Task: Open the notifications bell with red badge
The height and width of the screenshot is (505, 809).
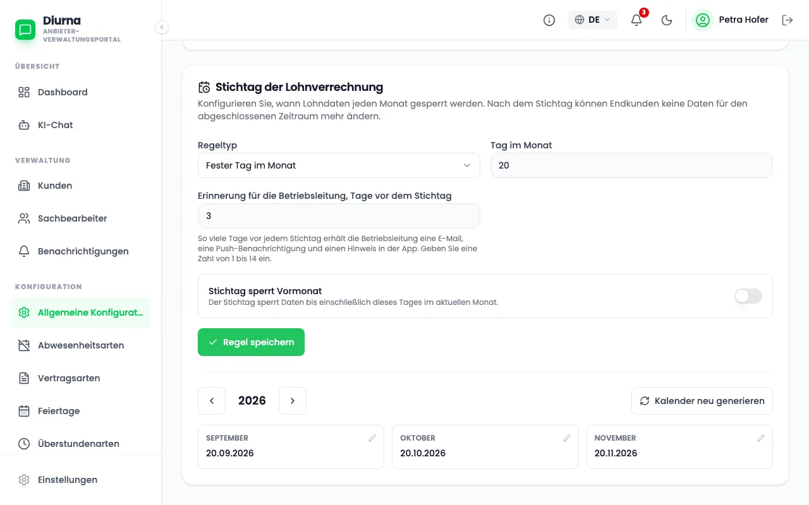Action: 636,20
